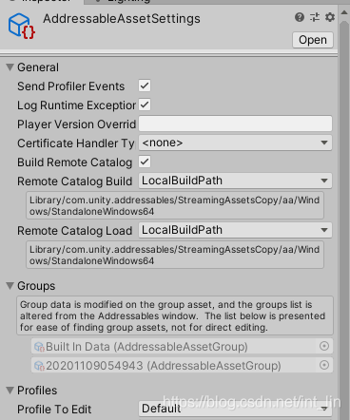Image resolution: width=350 pixels, height=420 pixels.
Task: Click the 20201109054943 group asset icon
Action: (x=39, y=366)
